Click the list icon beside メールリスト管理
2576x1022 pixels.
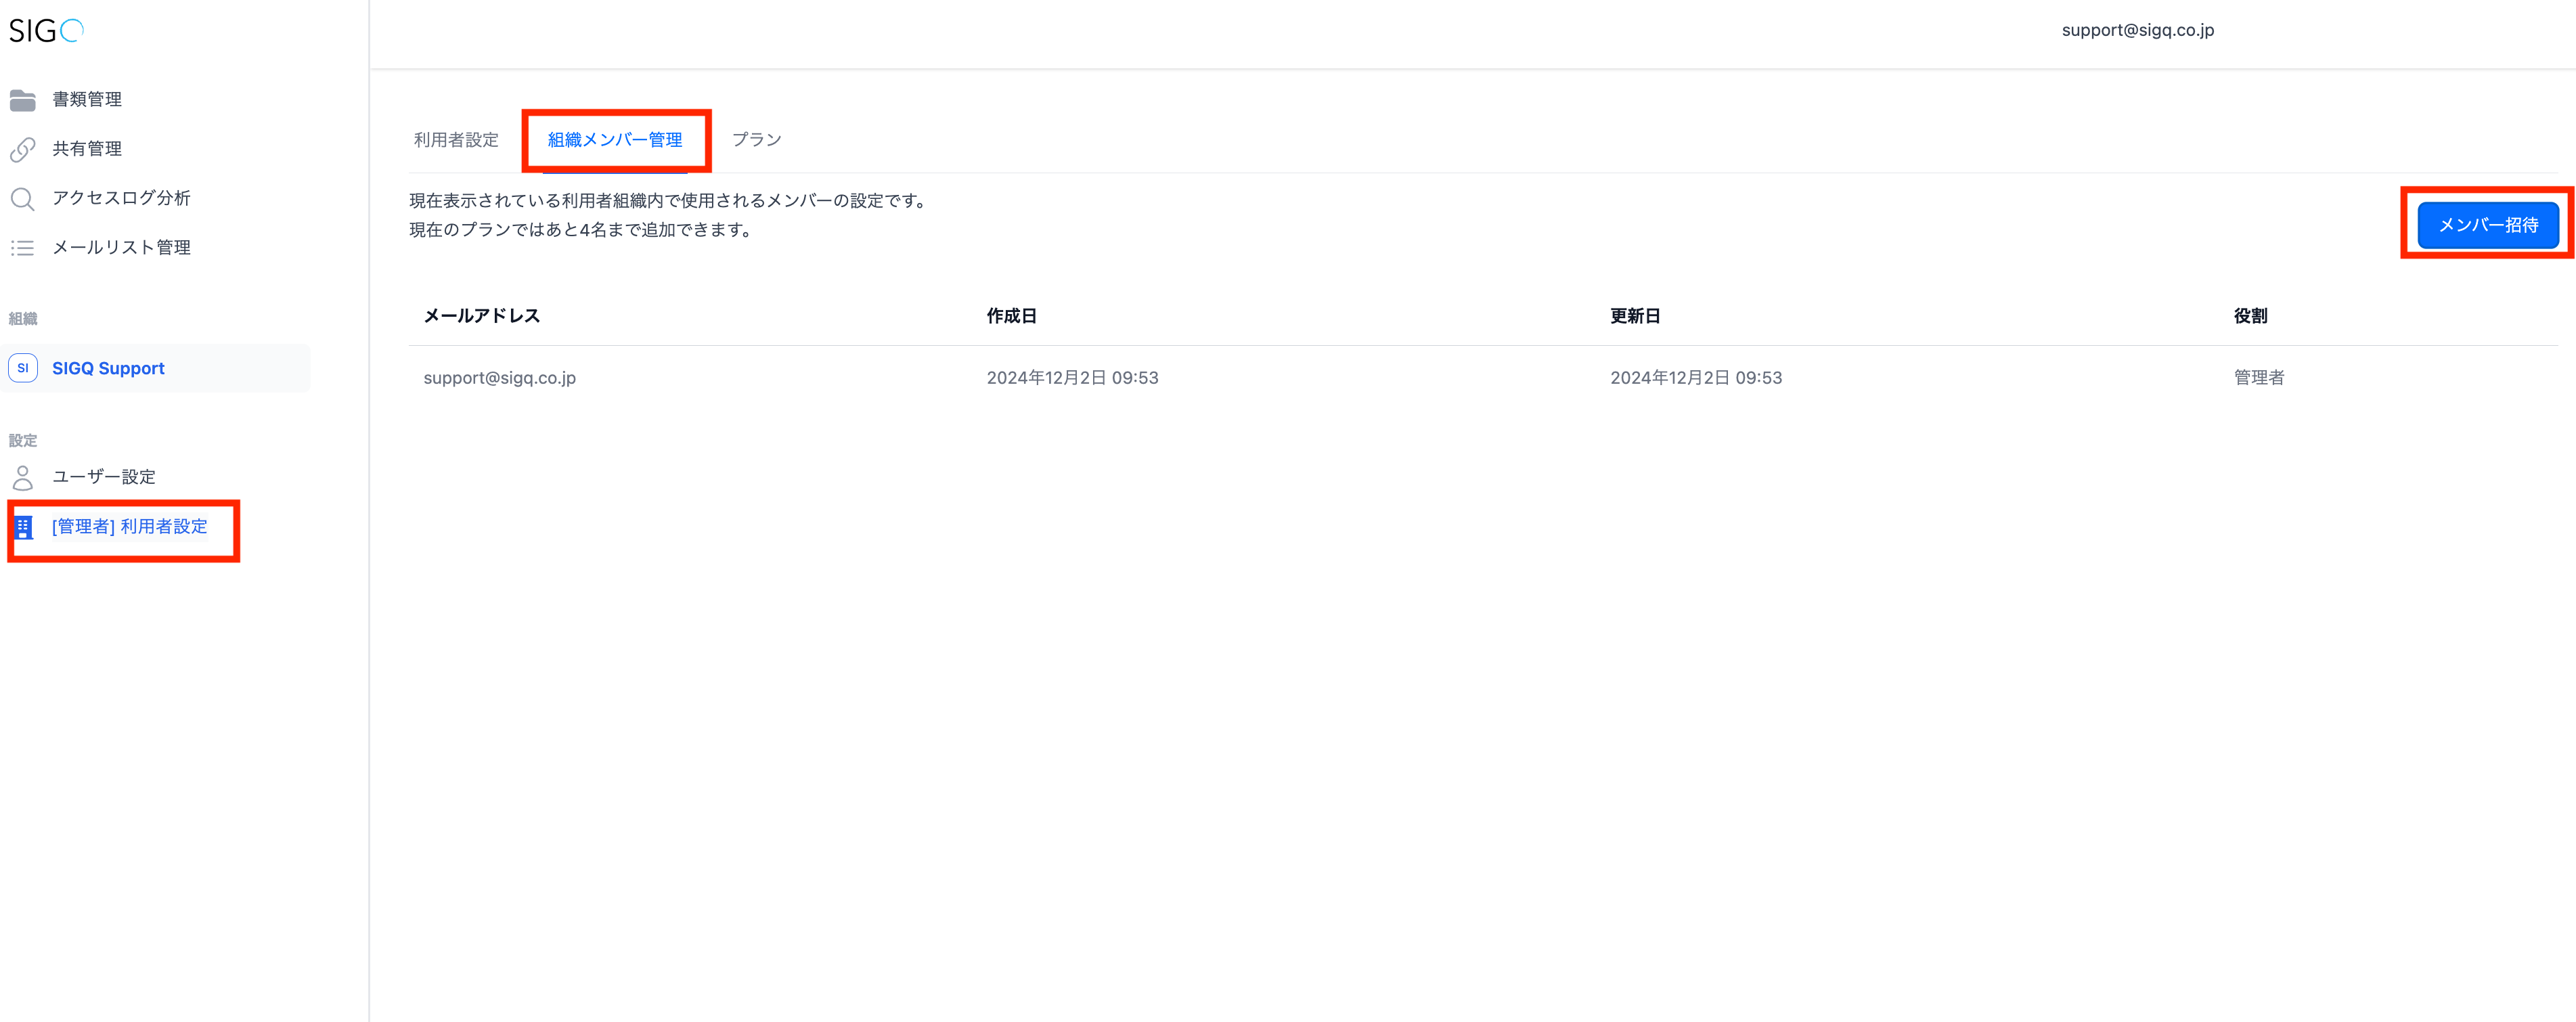(x=23, y=248)
